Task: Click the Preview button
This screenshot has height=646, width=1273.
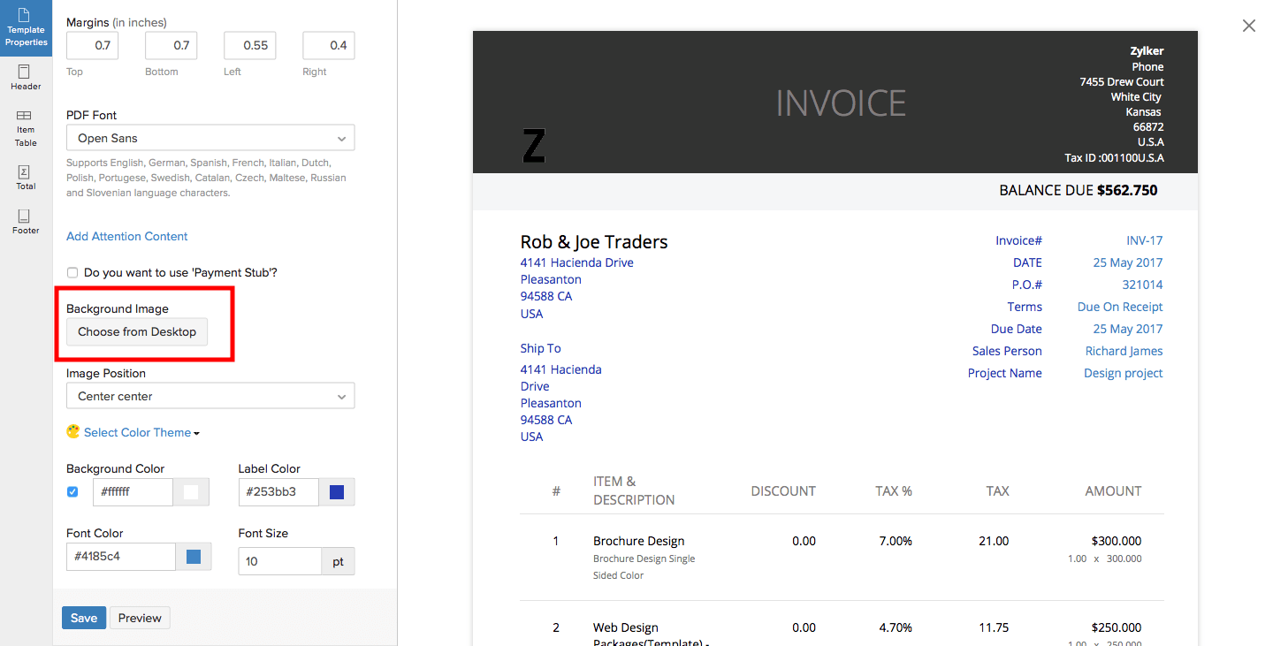Action: tap(140, 618)
